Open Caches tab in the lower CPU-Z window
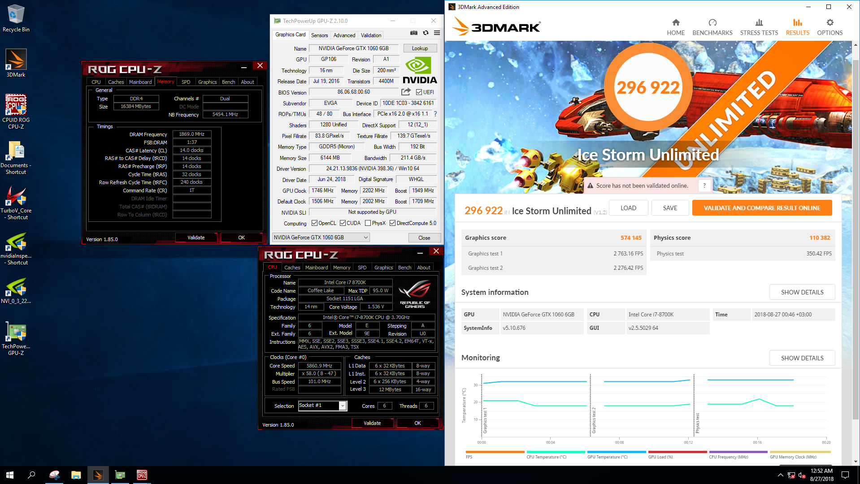Screen dimensions: 860x484 (x=292, y=268)
